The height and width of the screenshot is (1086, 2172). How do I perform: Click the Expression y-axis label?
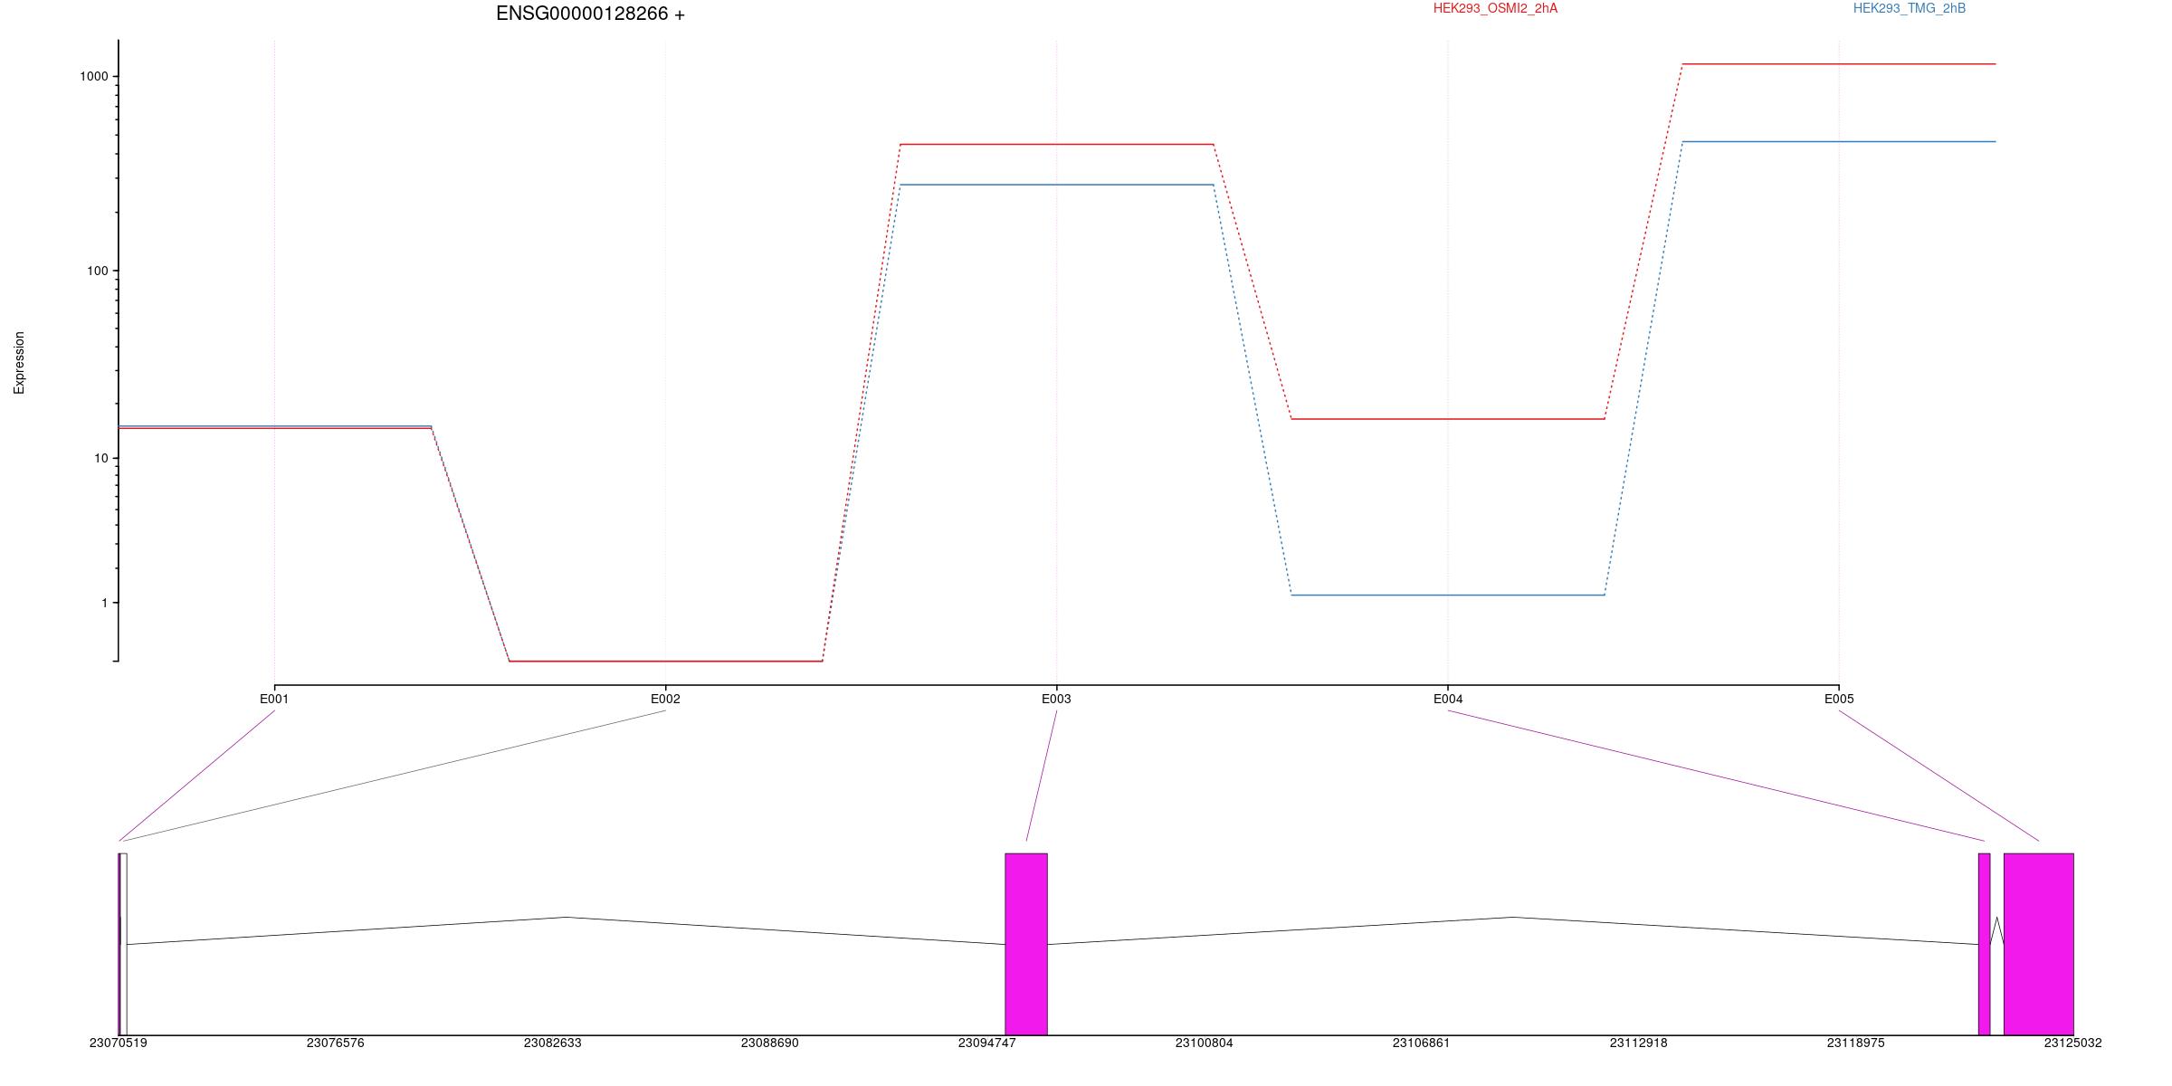(19, 363)
